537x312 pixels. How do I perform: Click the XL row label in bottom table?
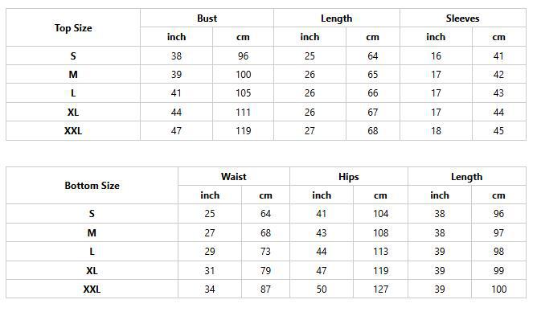[92, 270]
